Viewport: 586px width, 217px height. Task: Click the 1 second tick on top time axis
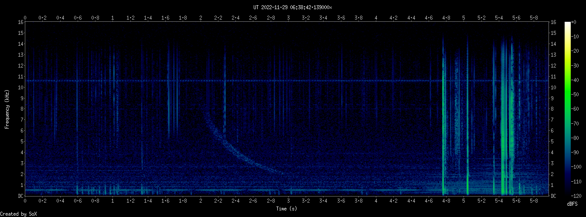113,17
